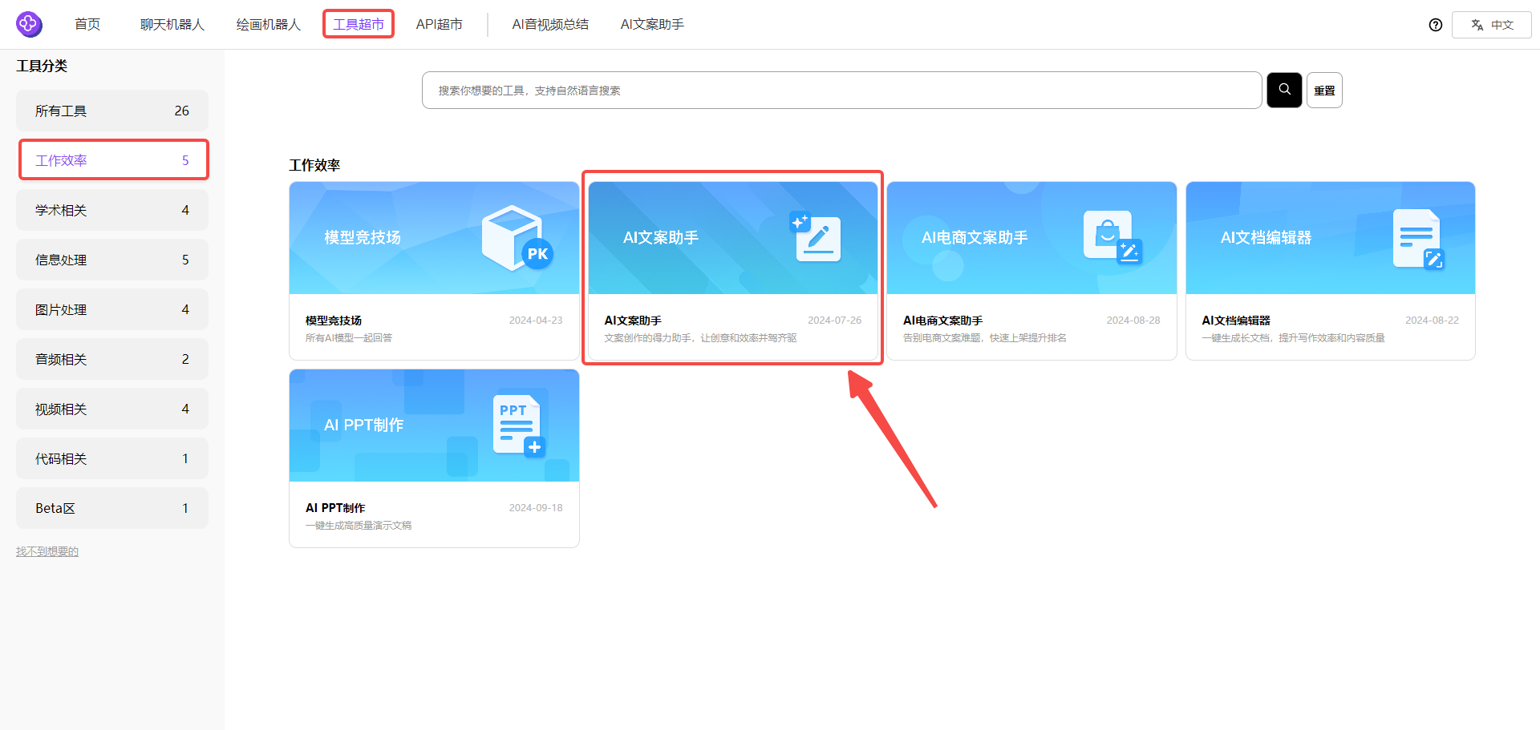The image size is (1540, 730).
Task: Select the 代码相关 category
Action: tap(112, 458)
